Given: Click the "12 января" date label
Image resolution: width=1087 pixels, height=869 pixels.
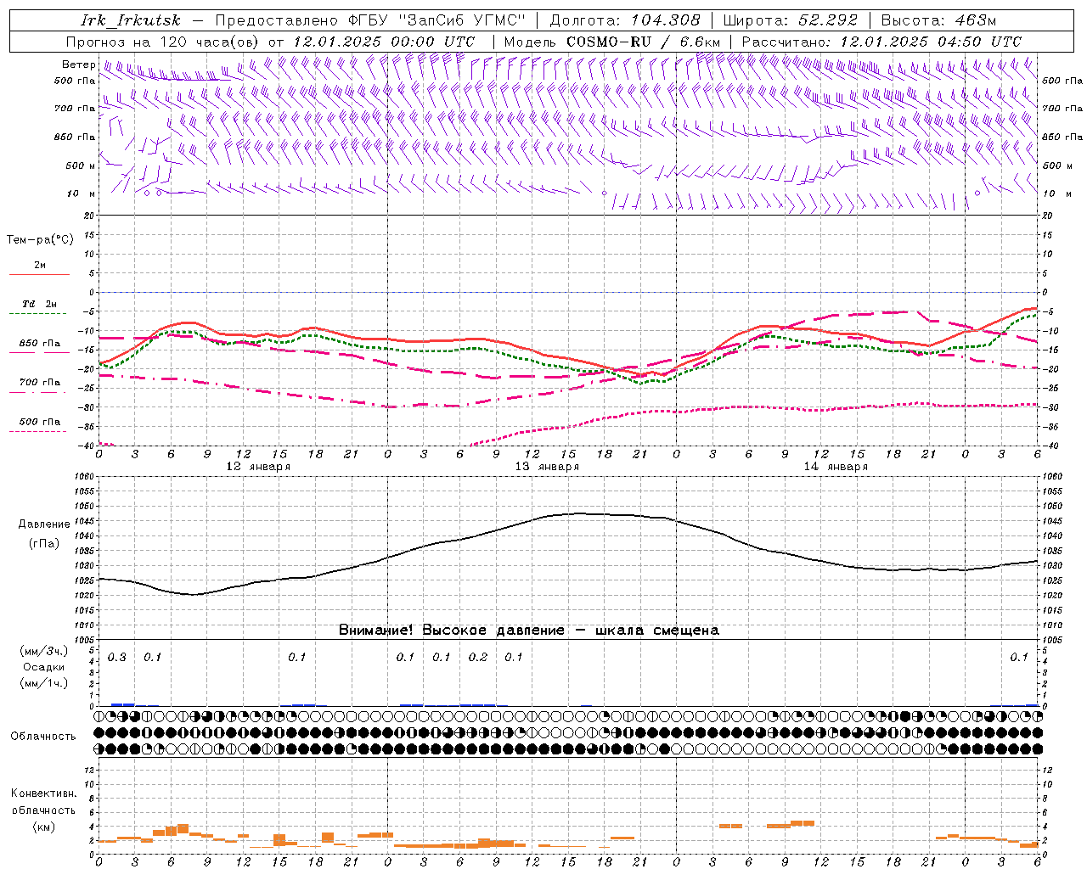Looking at the screenshot, I should pos(258,466).
